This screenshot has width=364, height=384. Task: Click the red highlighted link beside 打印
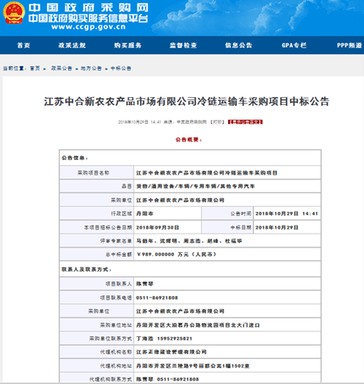pyautogui.click(x=245, y=122)
